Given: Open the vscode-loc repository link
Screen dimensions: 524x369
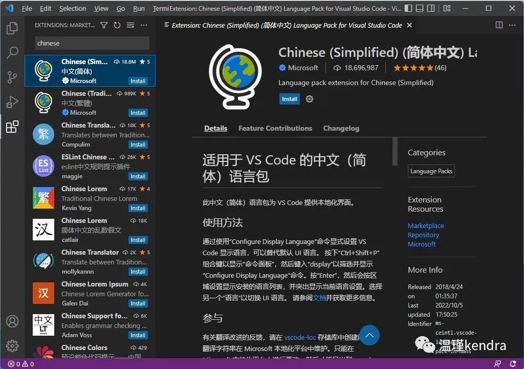Looking at the screenshot, I should point(300,337).
